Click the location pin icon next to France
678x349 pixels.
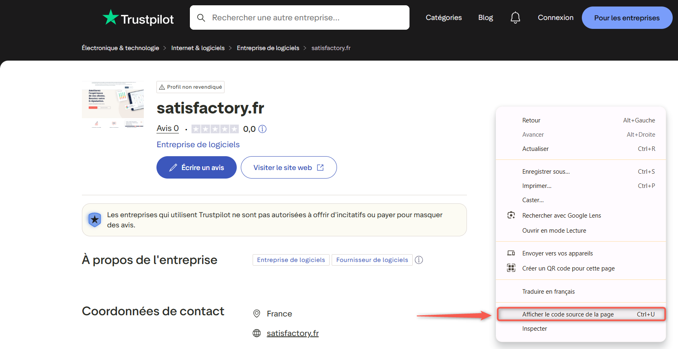click(257, 314)
